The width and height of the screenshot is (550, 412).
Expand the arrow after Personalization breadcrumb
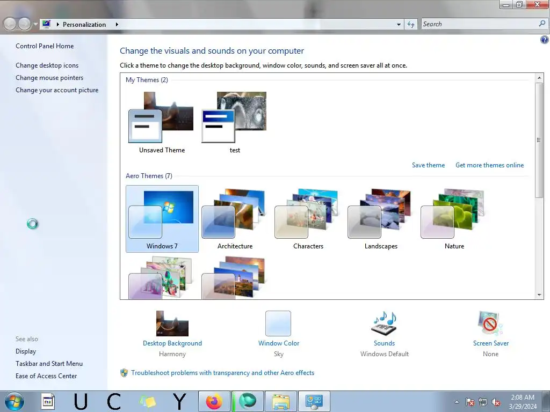[117, 25]
